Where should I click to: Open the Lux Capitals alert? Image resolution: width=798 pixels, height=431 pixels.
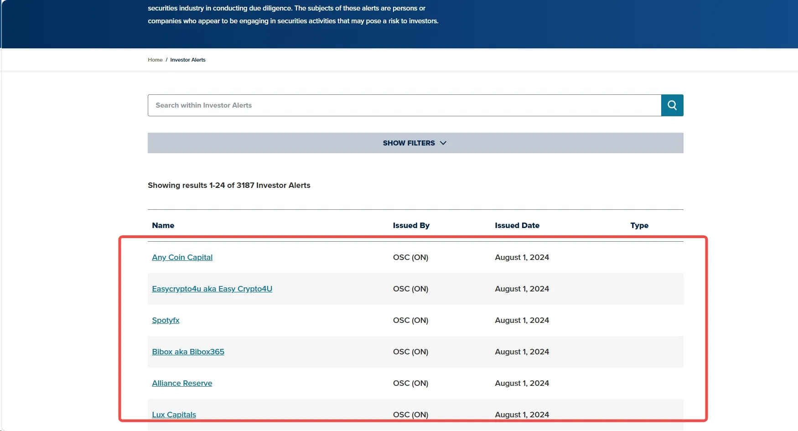pos(174,415)
